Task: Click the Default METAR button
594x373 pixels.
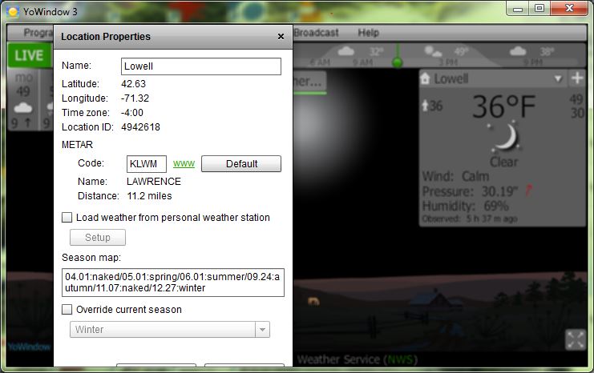Action: (x=240, y=164)
